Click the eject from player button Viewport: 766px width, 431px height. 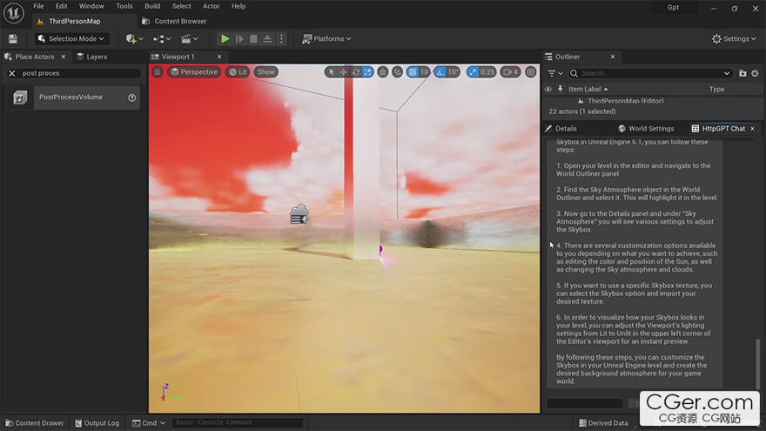click(267, 38)
